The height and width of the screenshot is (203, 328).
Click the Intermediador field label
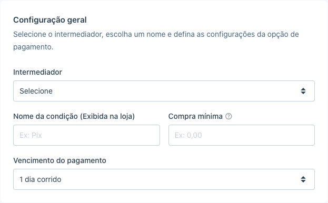(38, 72)
